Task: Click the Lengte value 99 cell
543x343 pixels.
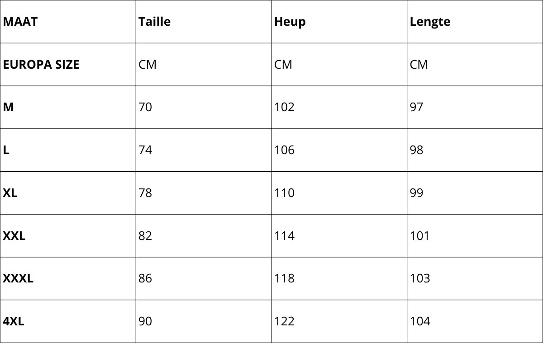Action: point(416,193)
